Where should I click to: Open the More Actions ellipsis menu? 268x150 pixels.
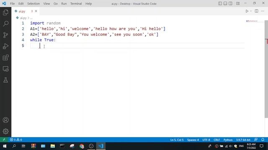263,11
